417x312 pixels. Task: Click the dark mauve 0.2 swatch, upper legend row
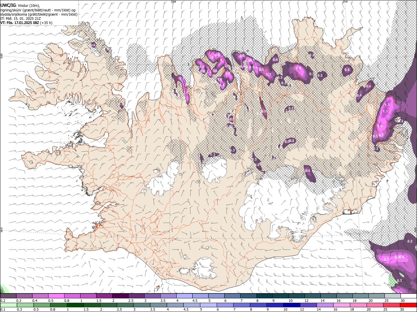click(x=8, y=296)
